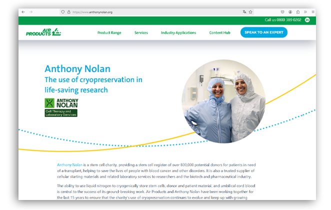
Task: Click the browser forward arrow
Action: 31,12
